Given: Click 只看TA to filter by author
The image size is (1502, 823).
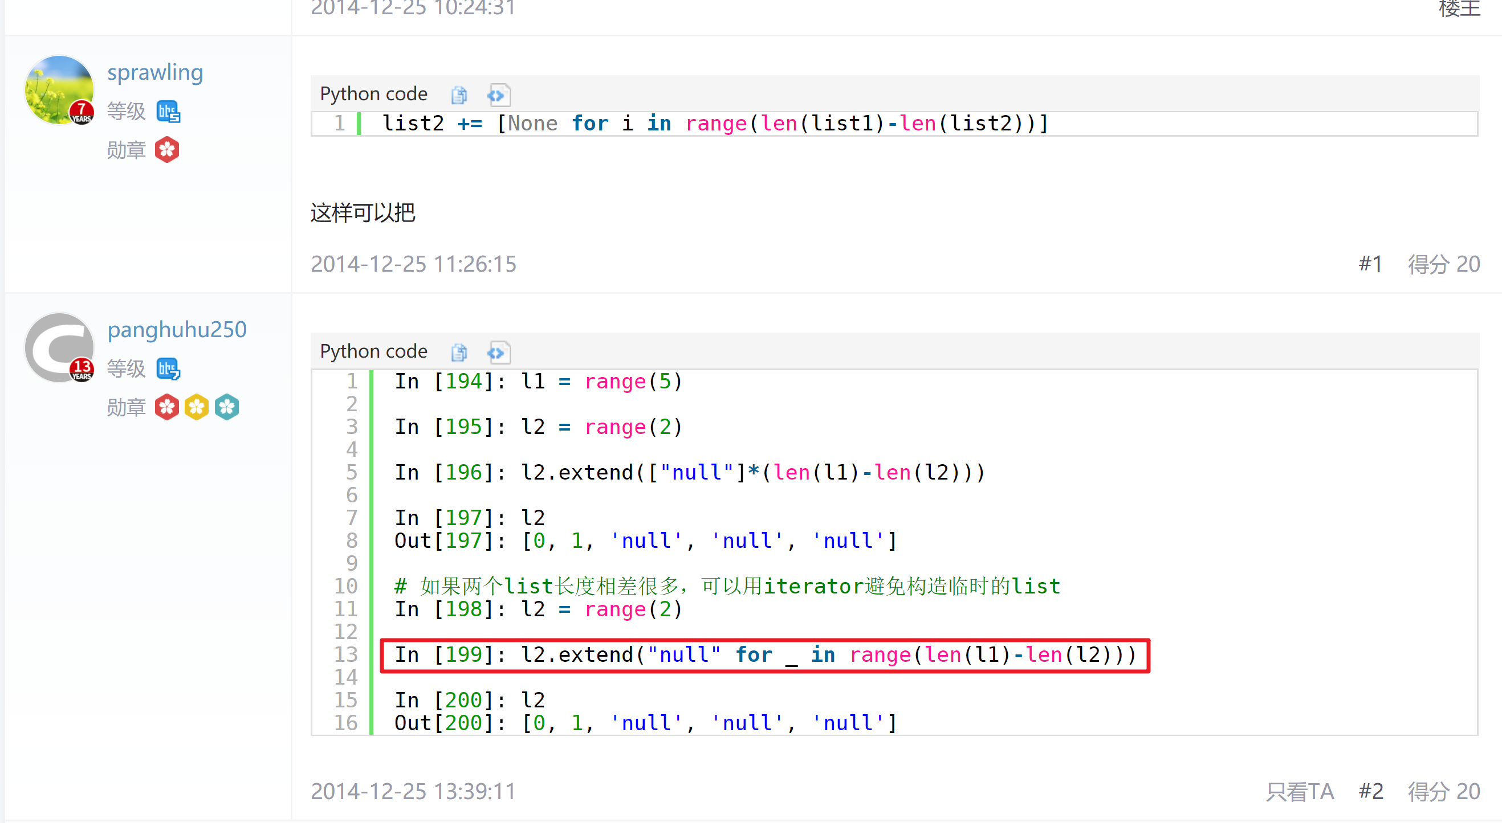Looking at the screenshot, I should tap(1300, 791).
